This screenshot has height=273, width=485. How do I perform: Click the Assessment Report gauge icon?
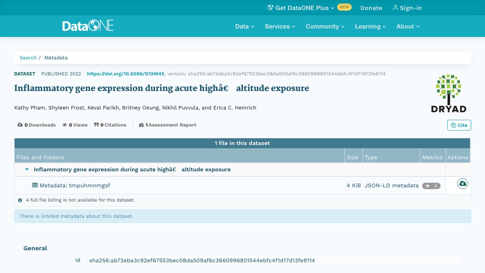pyautogui.click(x=141, y=125)
